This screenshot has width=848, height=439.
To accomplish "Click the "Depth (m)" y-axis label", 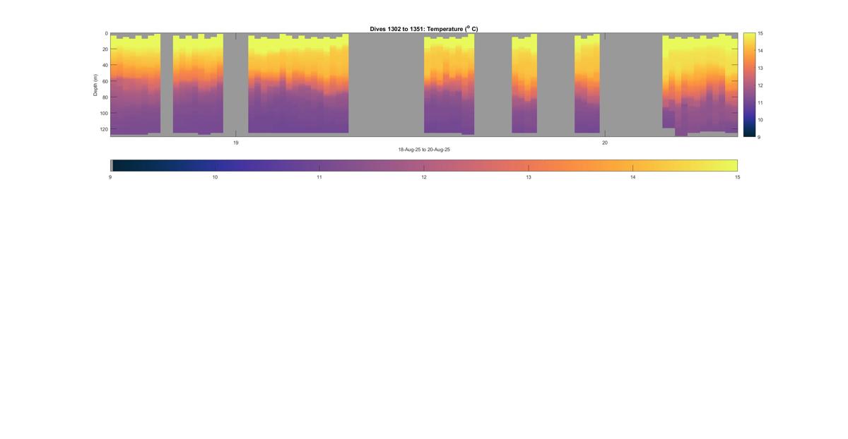I will click(x=95, y=84).
